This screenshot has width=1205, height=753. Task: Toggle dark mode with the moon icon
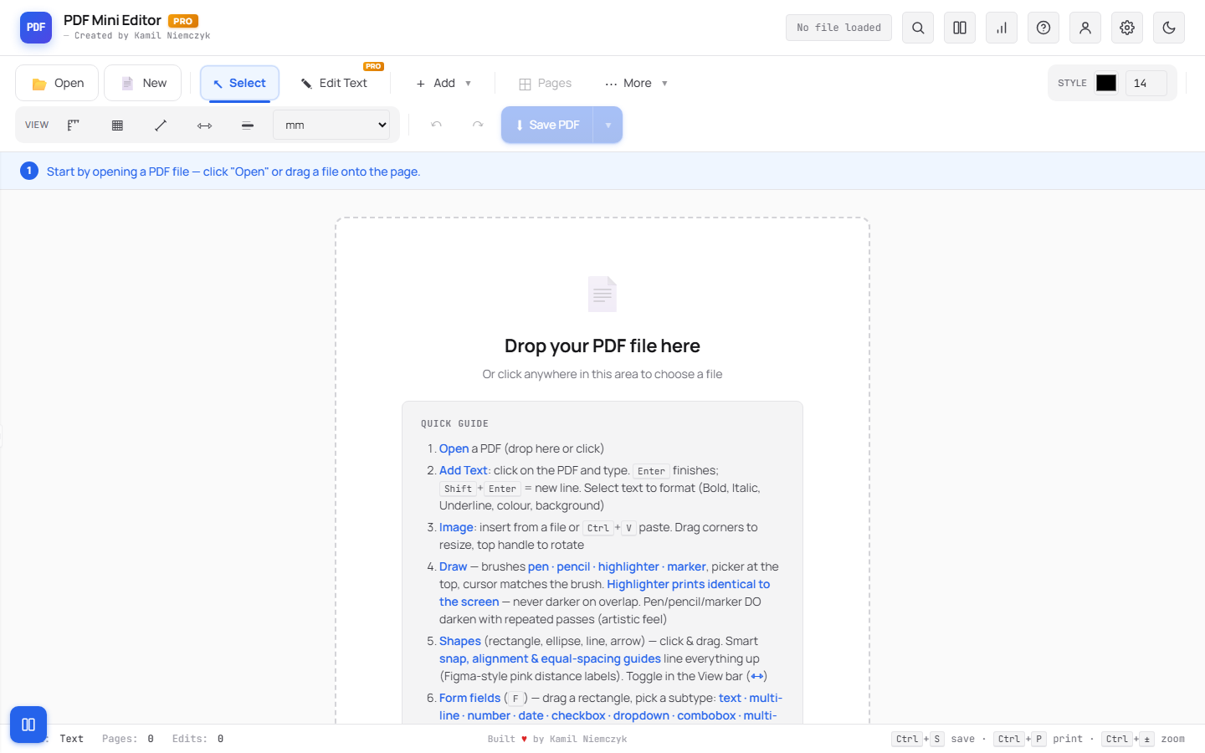[1169, 28]
